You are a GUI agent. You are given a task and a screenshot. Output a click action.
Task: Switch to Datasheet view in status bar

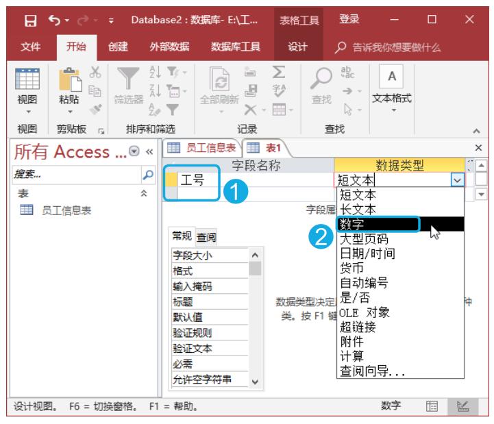click(432, 406)
